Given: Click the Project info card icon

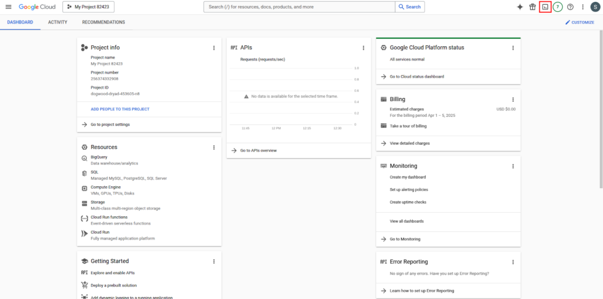Looking at the screenshot, I should click(x=84, y=48).
